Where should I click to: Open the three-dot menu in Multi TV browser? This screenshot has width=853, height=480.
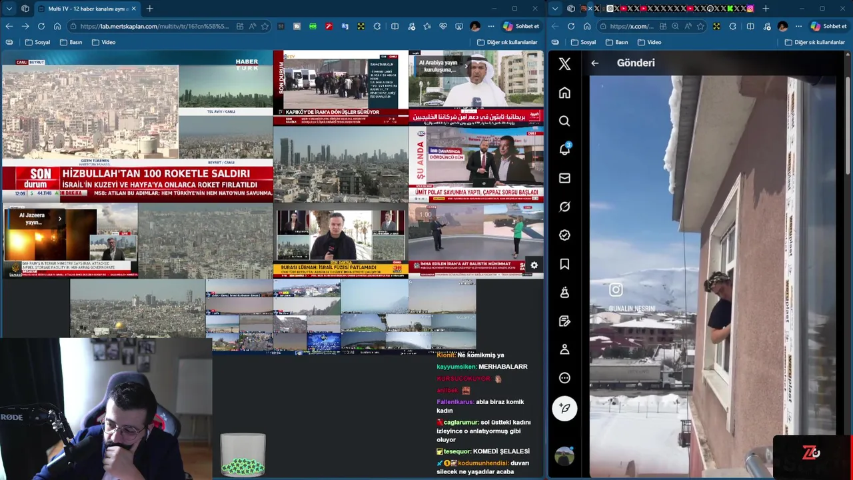[x=491, y=27]
